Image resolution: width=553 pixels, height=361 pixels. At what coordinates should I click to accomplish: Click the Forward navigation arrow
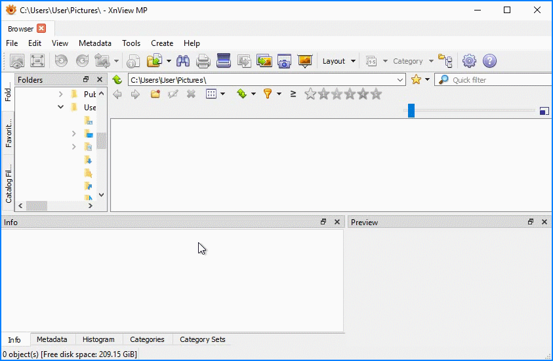[x=135, y=95]
